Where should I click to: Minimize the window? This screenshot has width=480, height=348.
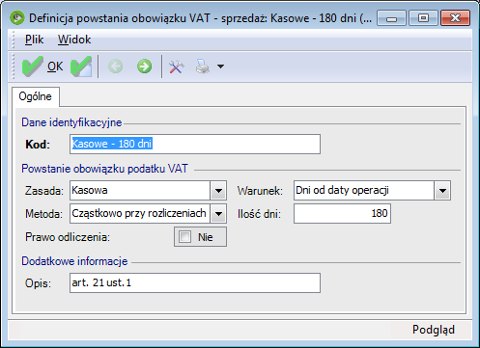[x=391, y=18]
